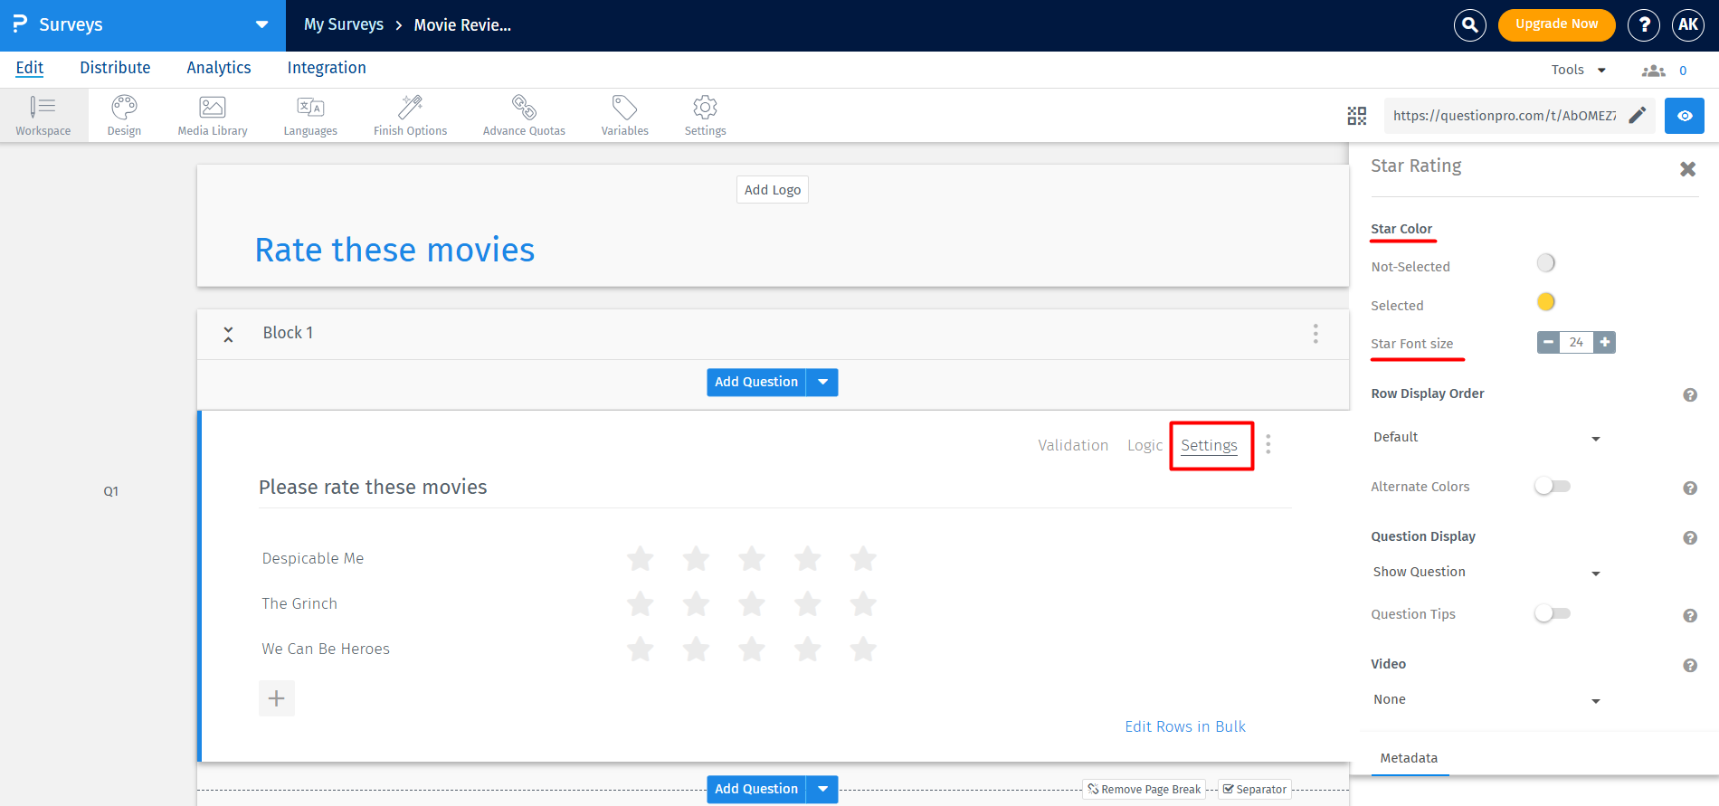This screenshot has width=1719, height=806.
Task: Preview survey with the eye button
Action: [1684, 116]
